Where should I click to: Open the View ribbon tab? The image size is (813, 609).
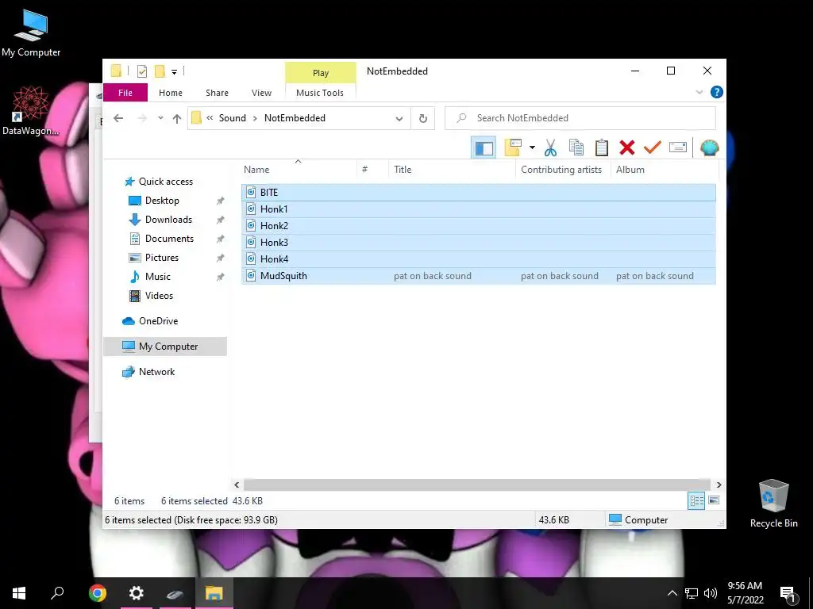261,93
